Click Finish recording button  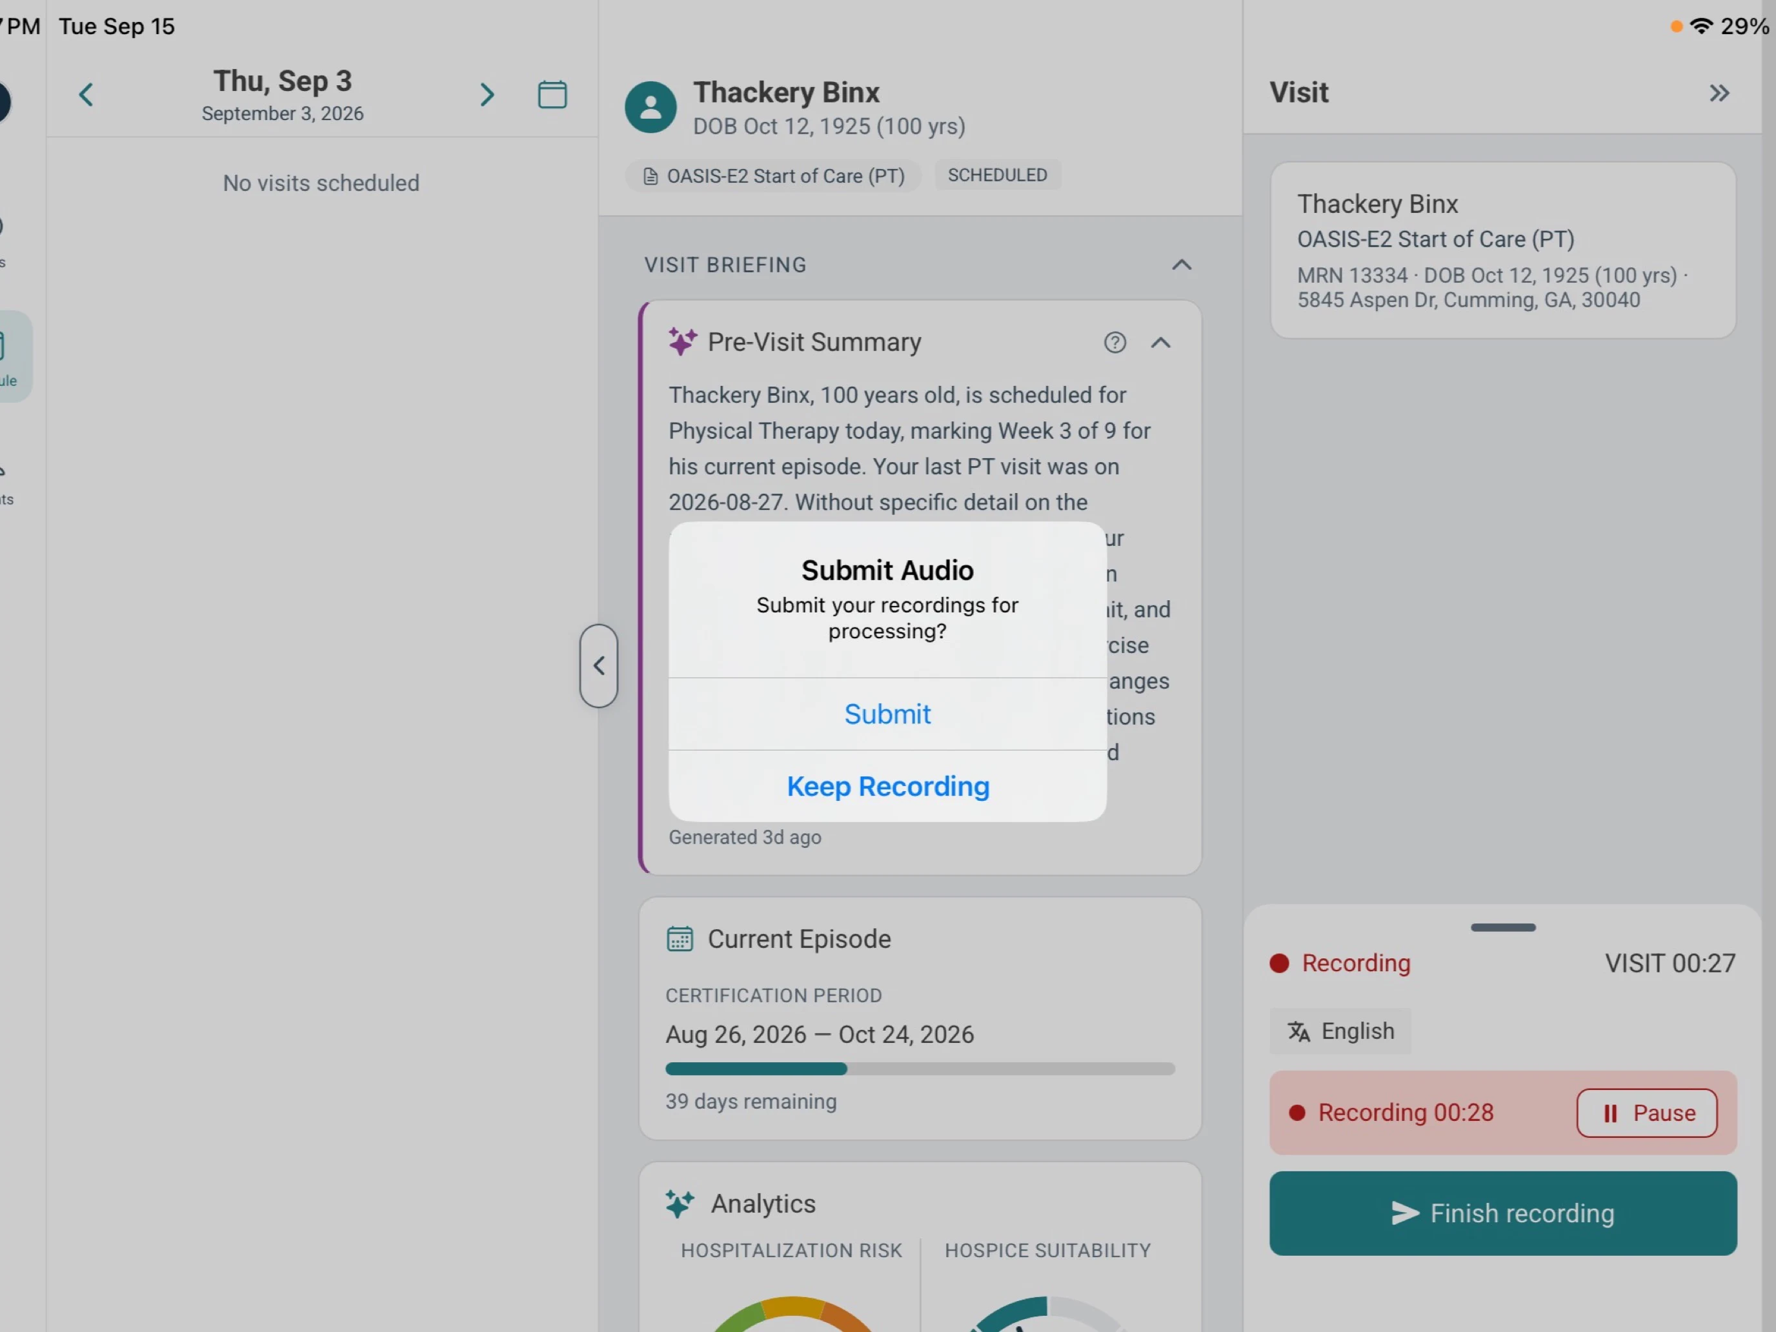coord(1502,1213)
